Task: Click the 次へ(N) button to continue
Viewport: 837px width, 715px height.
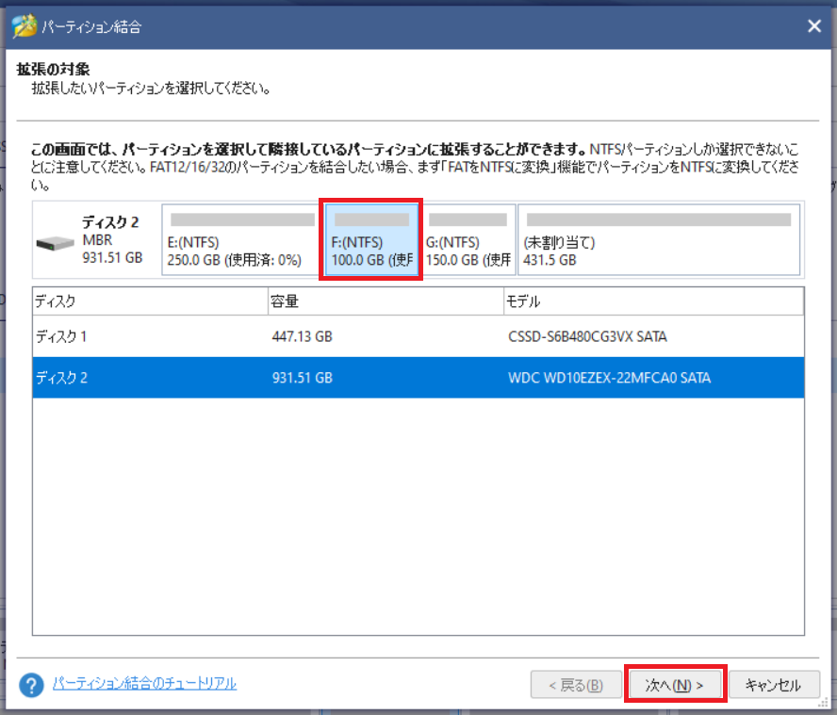Action: [675, 685]
